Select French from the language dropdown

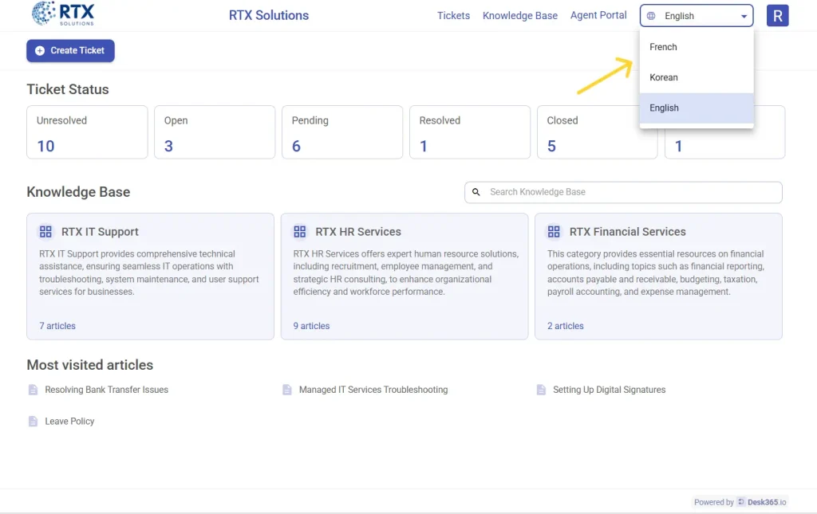(x=663, y=46)
